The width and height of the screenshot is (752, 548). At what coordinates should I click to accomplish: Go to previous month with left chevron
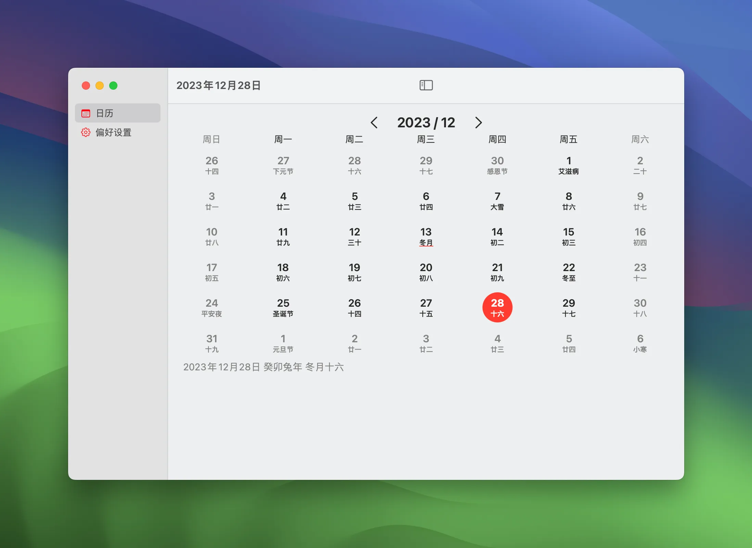[374, 123]
